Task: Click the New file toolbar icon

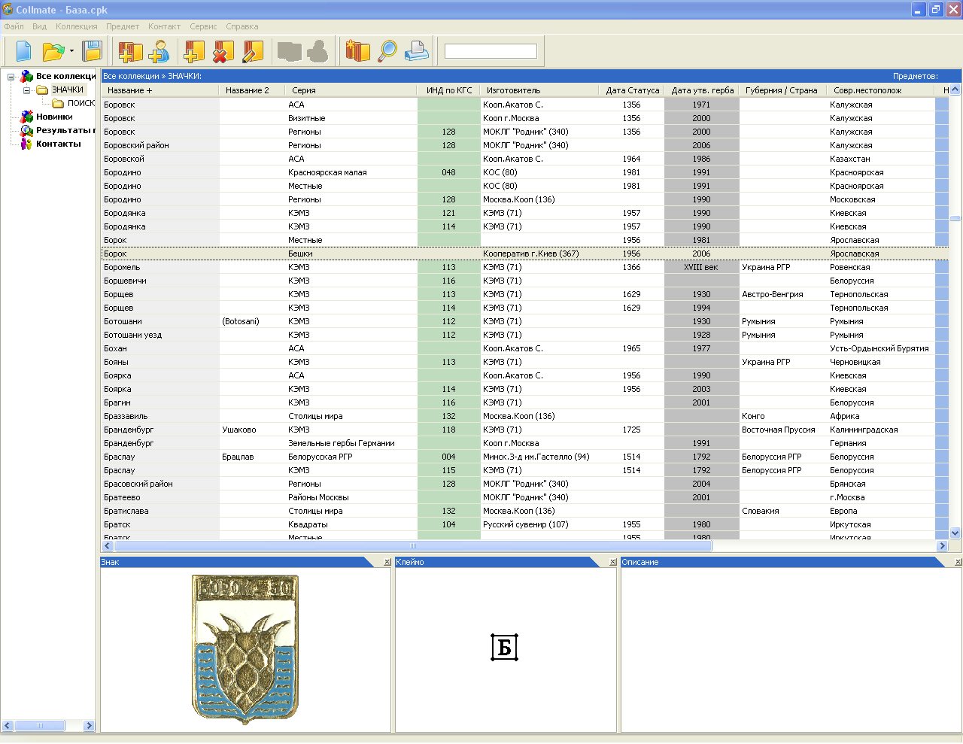Action: 23,51
